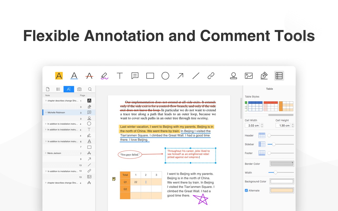338x211 pixels.
Task: Open the Border Color picker
Action: tap(282, 164)
